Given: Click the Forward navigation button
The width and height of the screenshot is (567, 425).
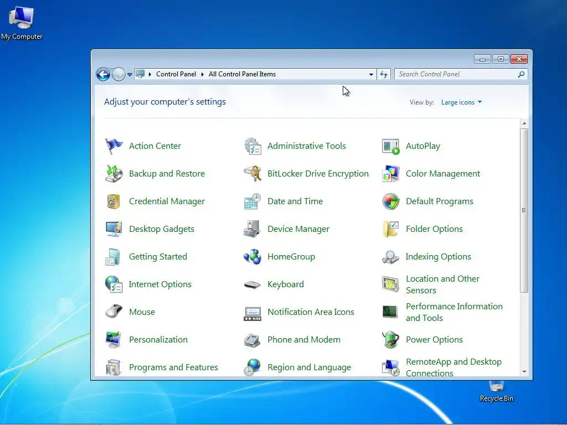Looking at the screenshot, I should (118, 75).
